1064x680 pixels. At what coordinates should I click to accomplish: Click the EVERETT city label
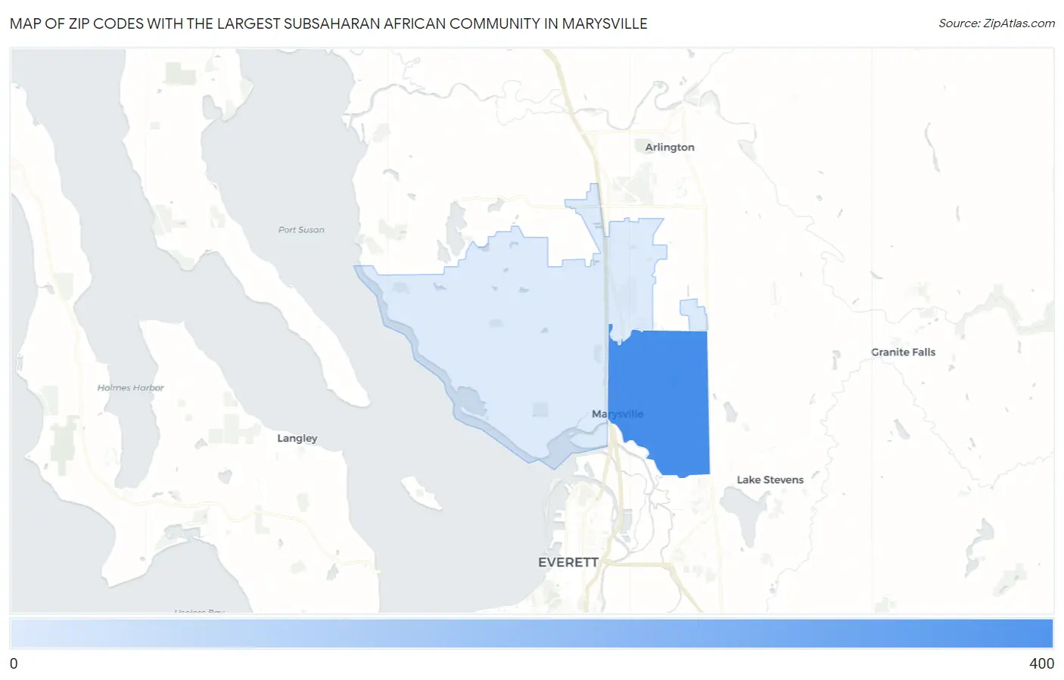(568, 562)
